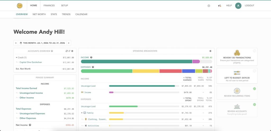Viewport: 271px width, 131px height.
Task: Open the Accounts Overview gear settings
Action: pyautogui.click(x=72, y=51)
